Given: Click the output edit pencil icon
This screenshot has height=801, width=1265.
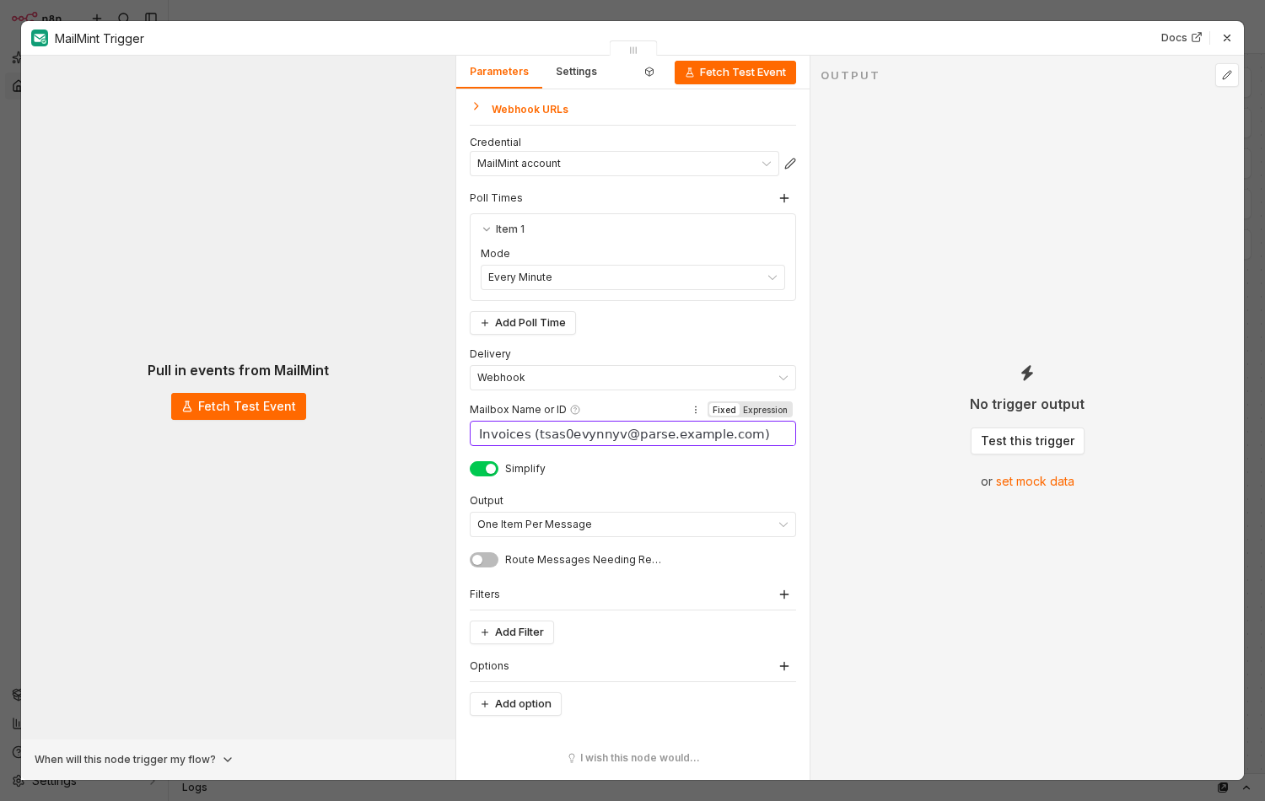Looking at the screenshot, I should point(1227,75).
